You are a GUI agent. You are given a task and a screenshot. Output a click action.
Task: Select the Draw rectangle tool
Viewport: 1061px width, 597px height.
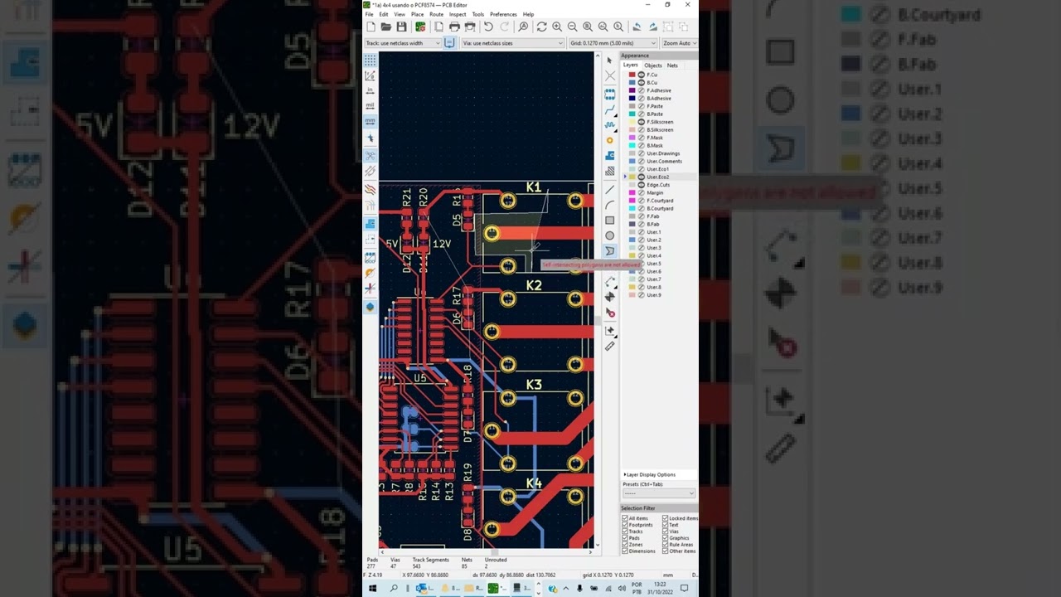coord(610,220)
